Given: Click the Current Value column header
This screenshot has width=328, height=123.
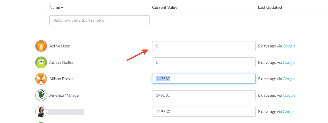Looking at the screenshot, I should pyautogui.click(x=165, y=7).
